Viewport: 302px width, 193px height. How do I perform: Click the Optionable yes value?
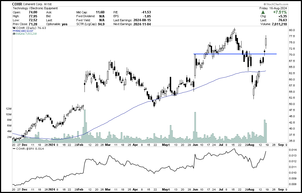[65, 24]
